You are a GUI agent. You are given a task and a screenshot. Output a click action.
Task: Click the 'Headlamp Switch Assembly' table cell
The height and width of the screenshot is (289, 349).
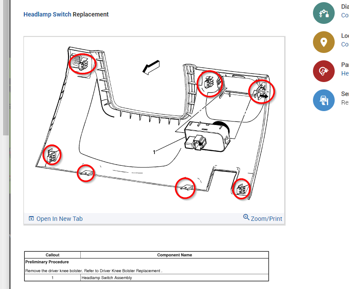[174, 278]
